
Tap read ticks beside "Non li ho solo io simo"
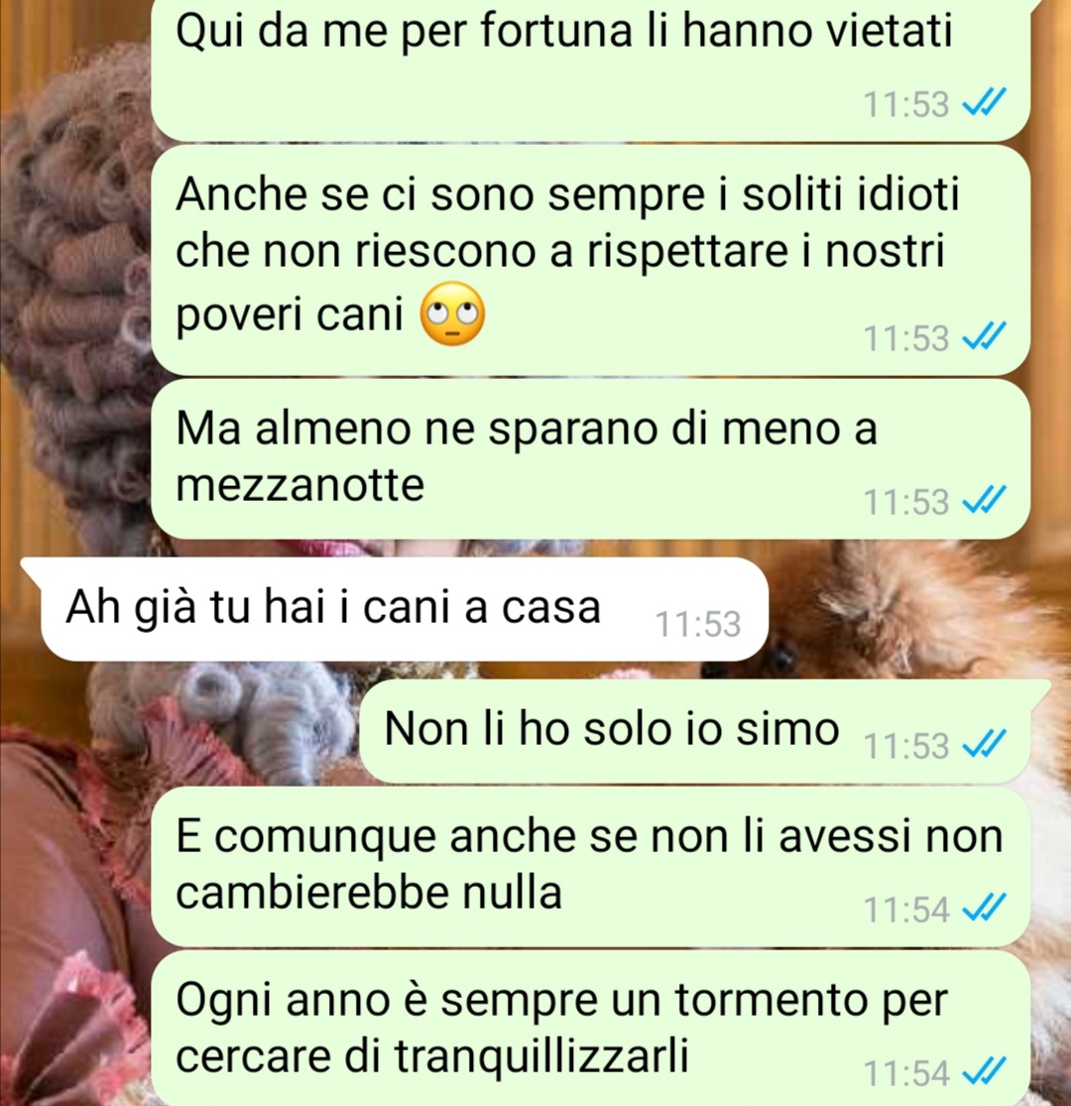tap(985, 745)
